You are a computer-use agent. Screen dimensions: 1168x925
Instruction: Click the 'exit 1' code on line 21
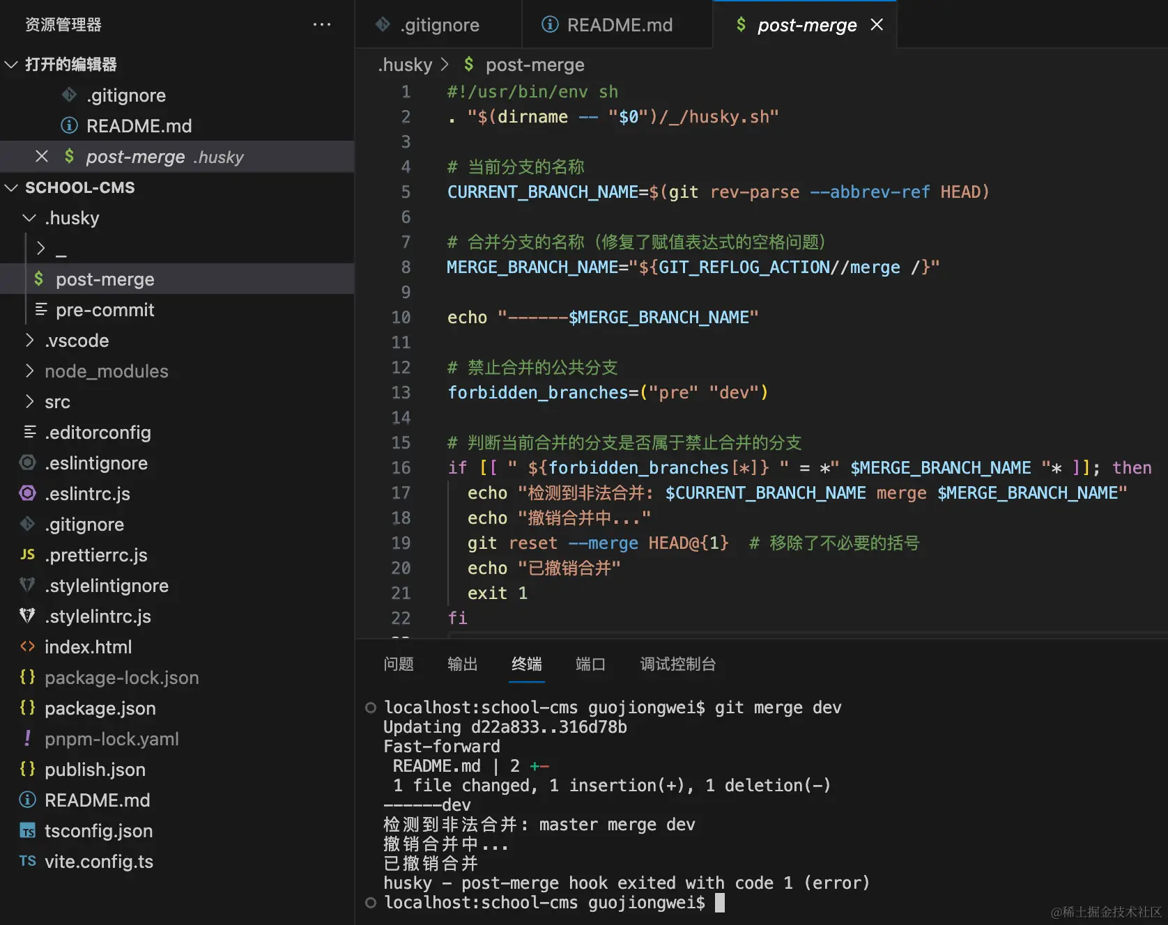point(498,593)
